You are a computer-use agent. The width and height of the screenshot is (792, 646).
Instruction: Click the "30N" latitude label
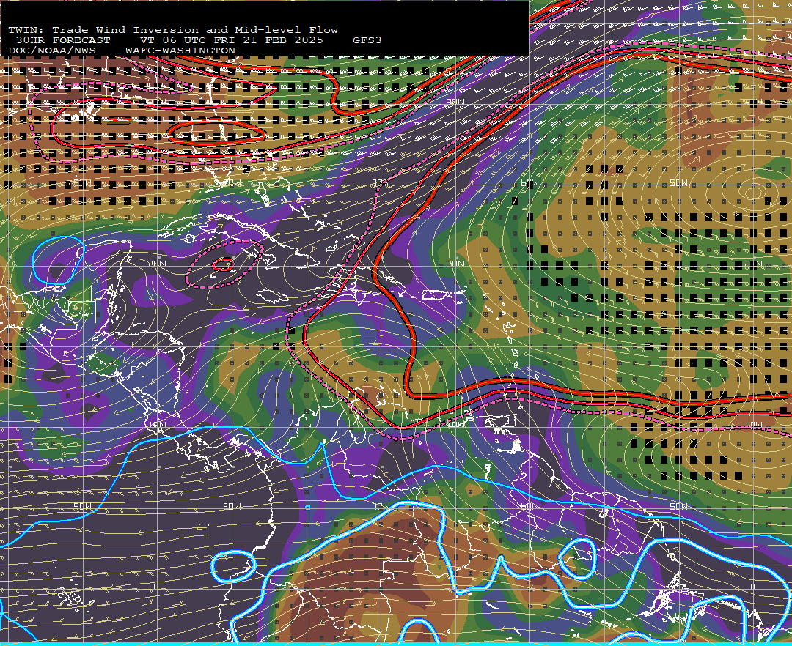(455, 102)
